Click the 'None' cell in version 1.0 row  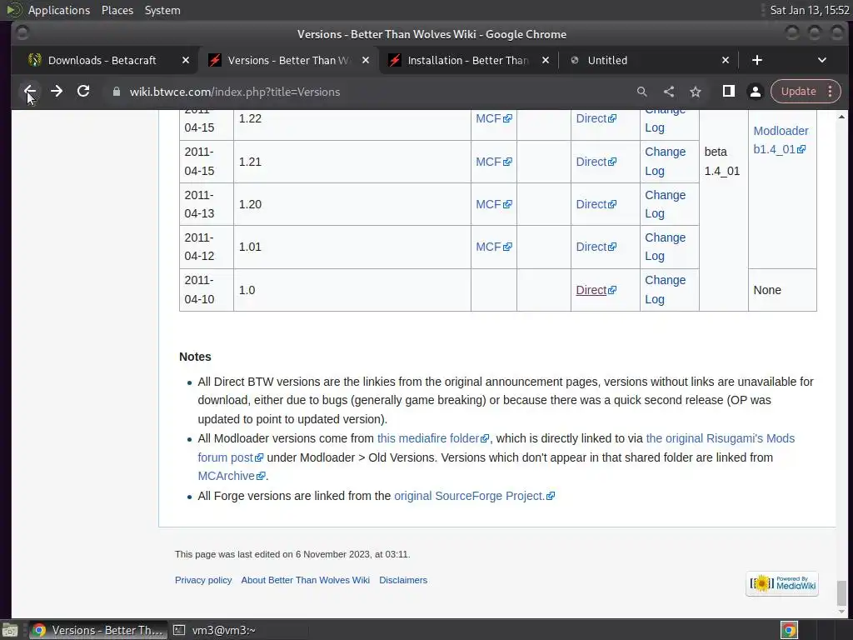782,290
